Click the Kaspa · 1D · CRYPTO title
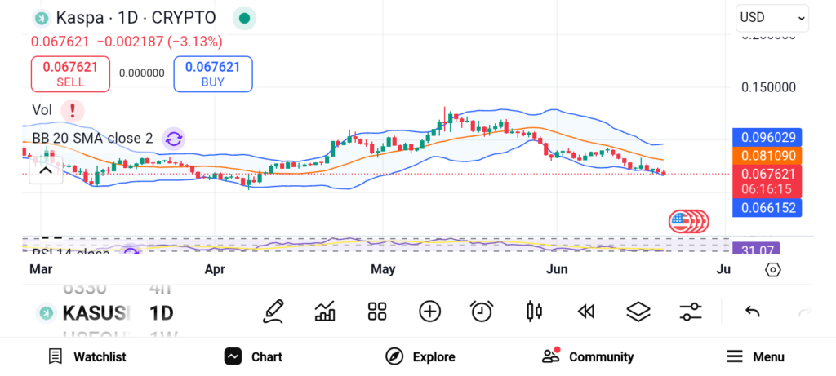This screenshot has width=836, height=376. pyautogui.click(x=136, y=18)
